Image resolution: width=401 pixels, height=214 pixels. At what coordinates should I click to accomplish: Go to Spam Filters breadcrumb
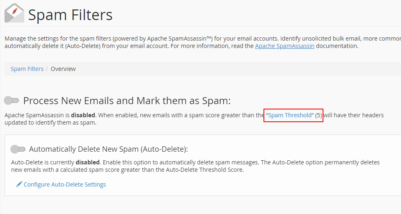pos(27,69)
